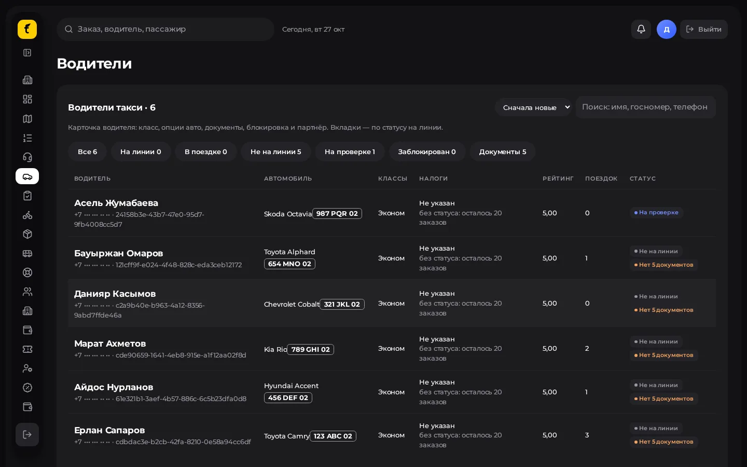Open the blue Д profile avatar
Image resolution: width=747 pixels, height=467 pixels.
coord(667,29)
